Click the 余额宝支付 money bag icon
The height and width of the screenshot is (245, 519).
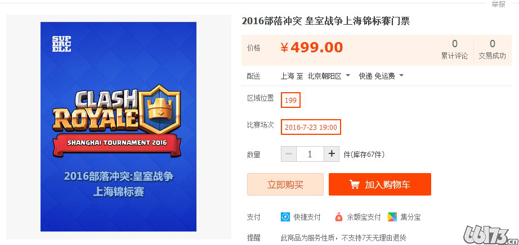pos(339,217)
